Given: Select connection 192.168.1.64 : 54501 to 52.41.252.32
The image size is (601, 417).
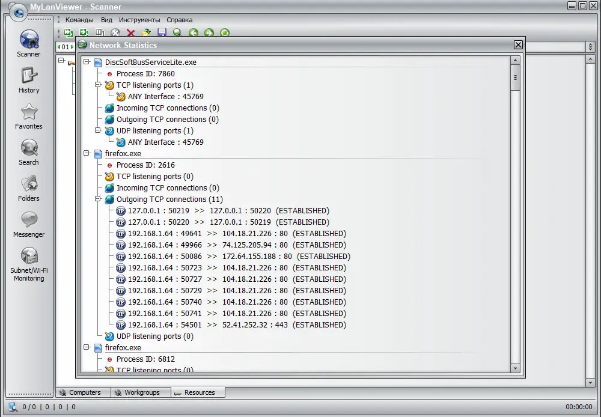Looking at the screenshot, I should [237, 325].
